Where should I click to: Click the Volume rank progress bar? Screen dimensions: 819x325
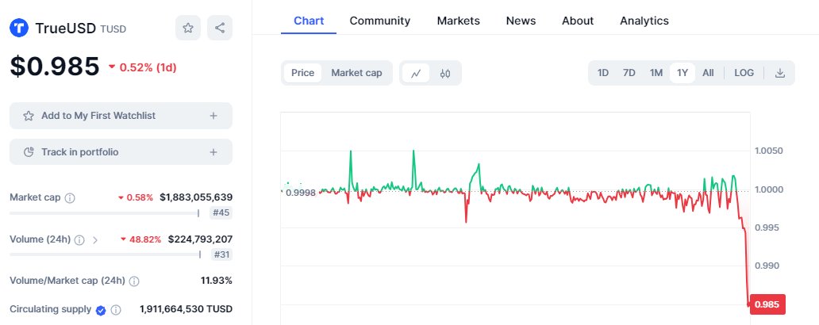[x=105, y=254]
